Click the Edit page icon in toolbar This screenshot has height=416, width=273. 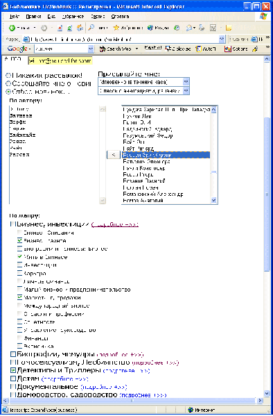coord(213,28)
